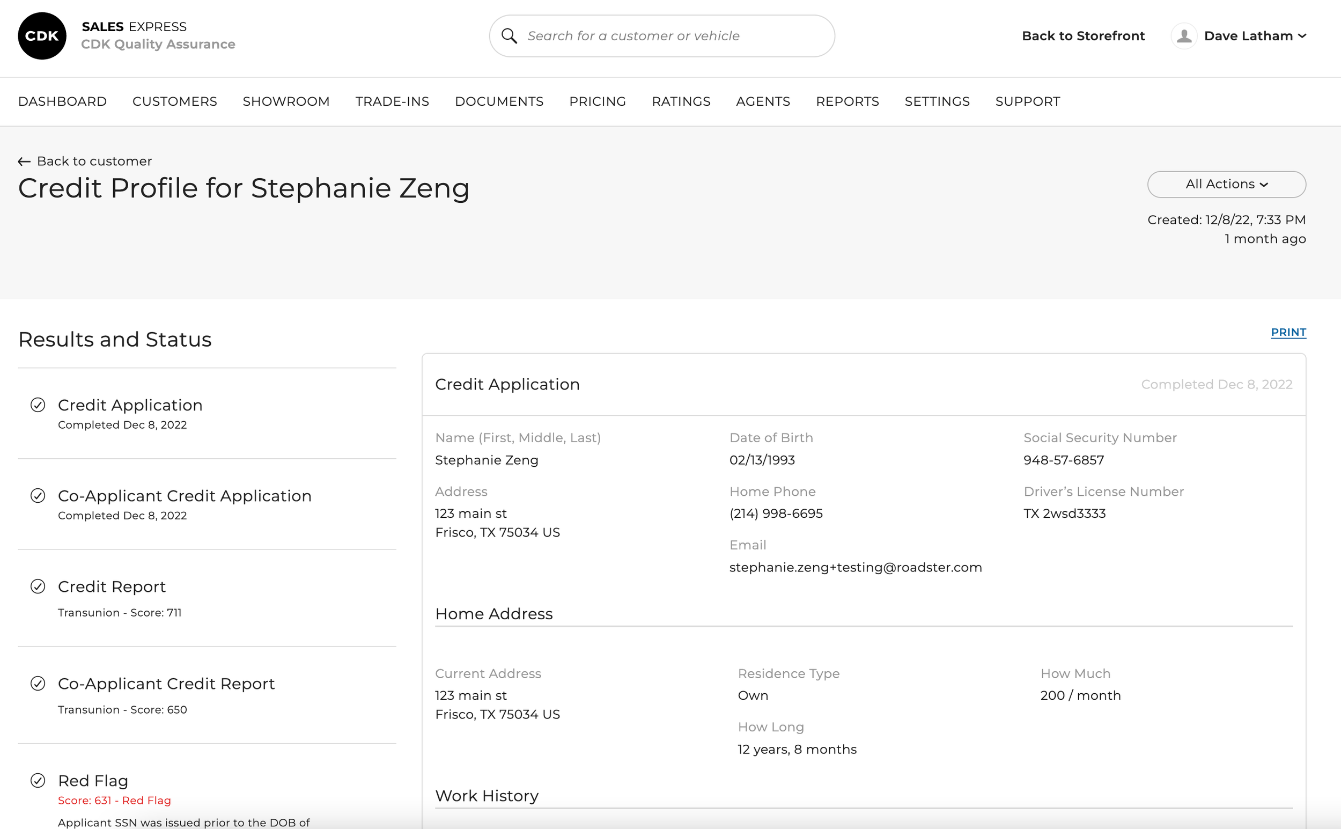Screen dimensions: 1341x829
Task: Open the Customers nav tab
Action: (174, 101)
